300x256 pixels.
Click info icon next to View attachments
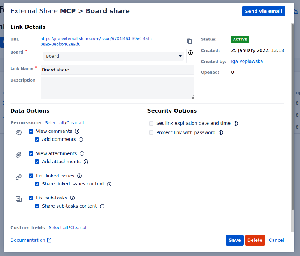coord(82,153)
